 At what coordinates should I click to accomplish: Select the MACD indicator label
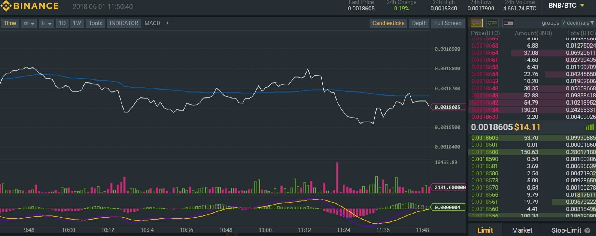(152, 23)
